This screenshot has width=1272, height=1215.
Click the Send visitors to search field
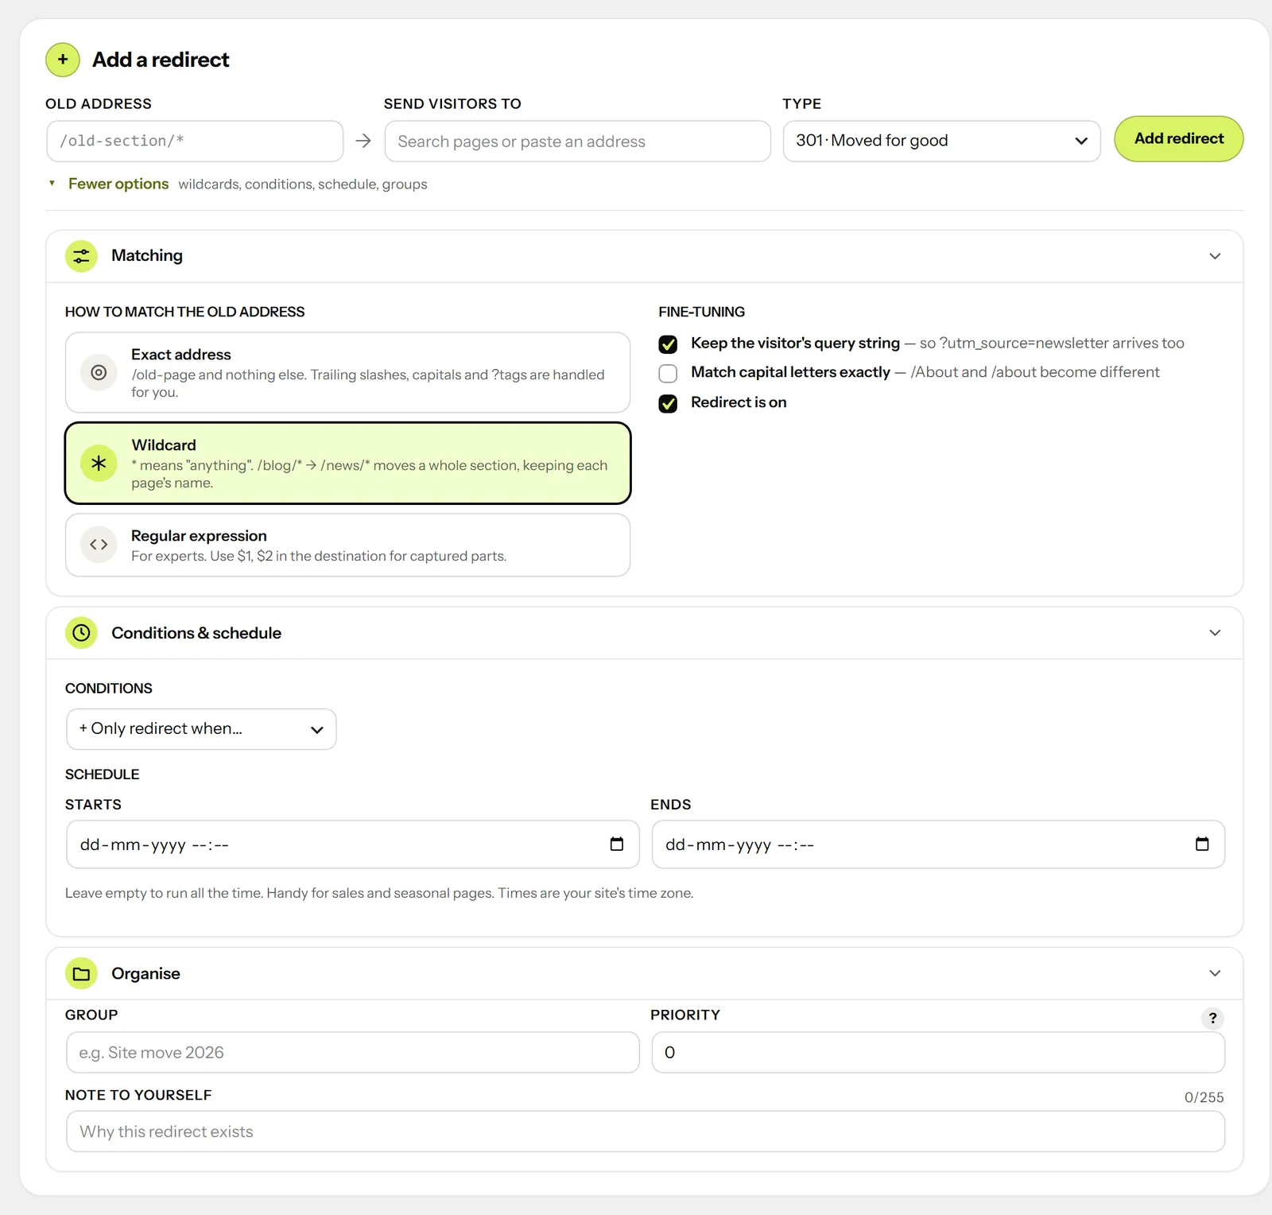(577, 141)
